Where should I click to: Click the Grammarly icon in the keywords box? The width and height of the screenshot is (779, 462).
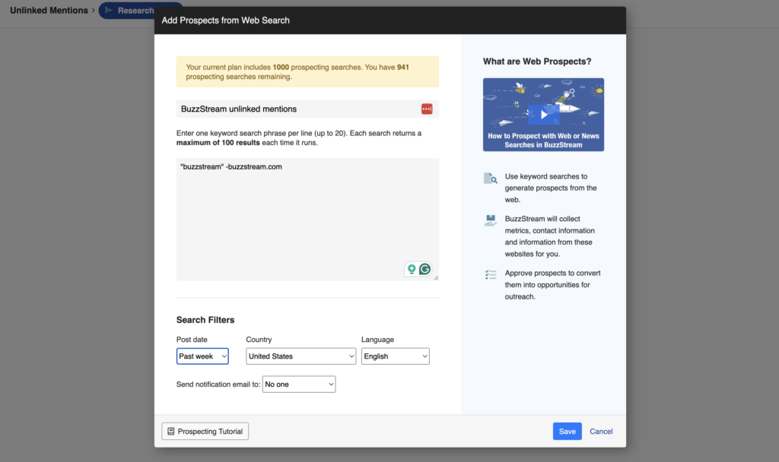coord(424,269)
